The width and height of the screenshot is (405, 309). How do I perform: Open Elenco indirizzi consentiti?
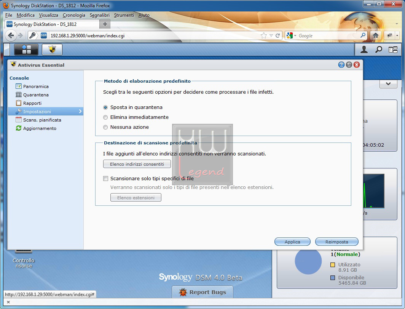[137, 164]
